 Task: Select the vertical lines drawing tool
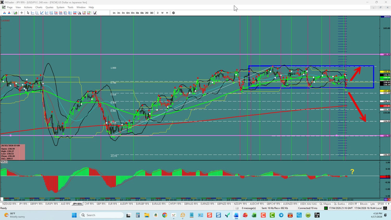(70, 13)
